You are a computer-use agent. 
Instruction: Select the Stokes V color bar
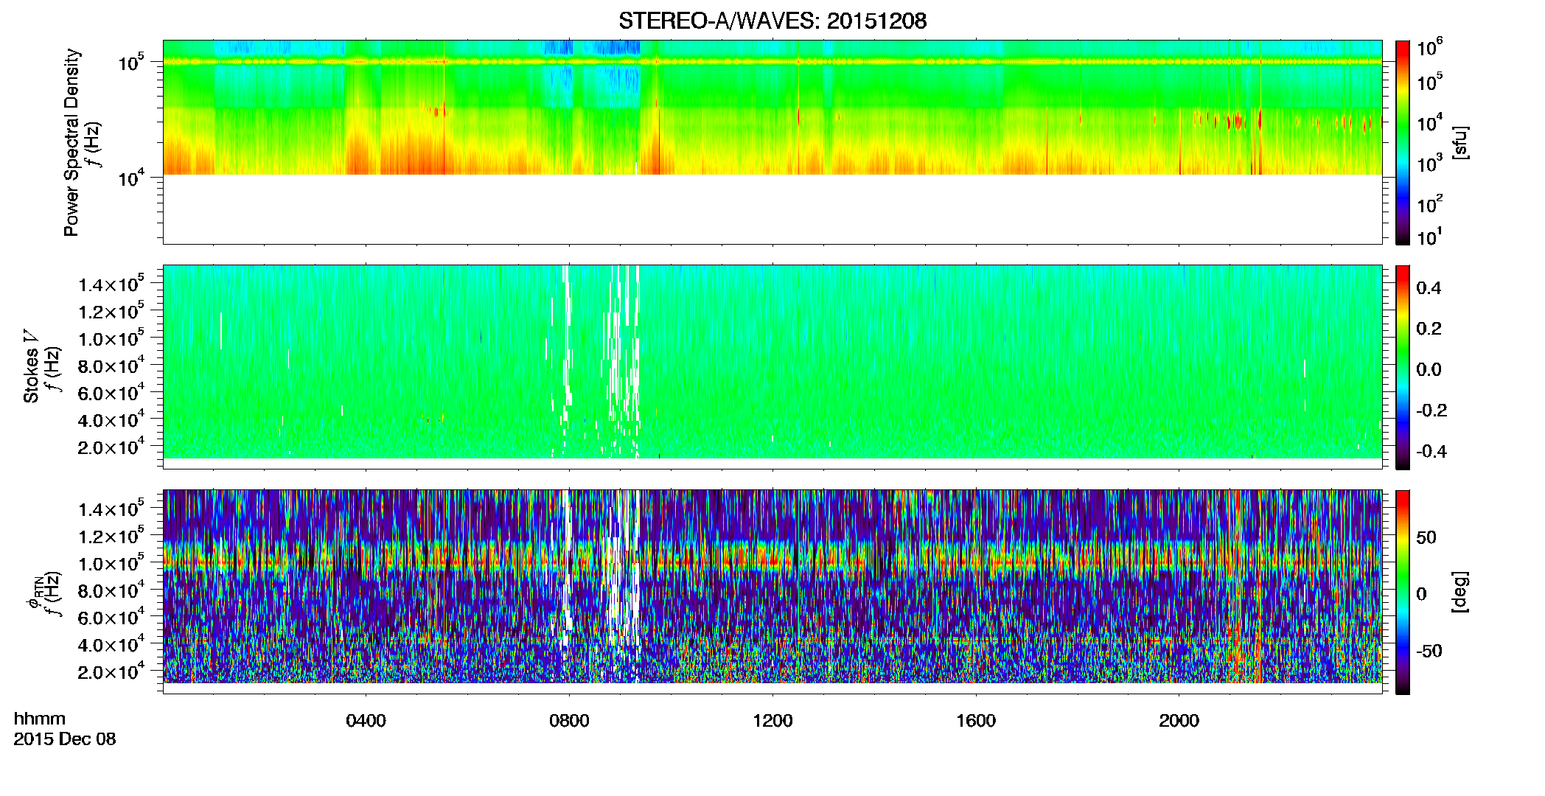pos(1402,367)
